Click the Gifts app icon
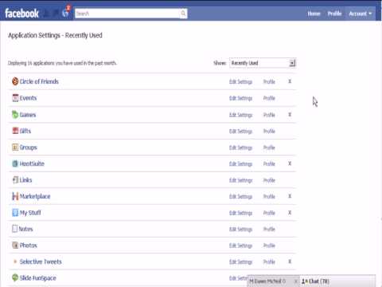 click(15, 131)
